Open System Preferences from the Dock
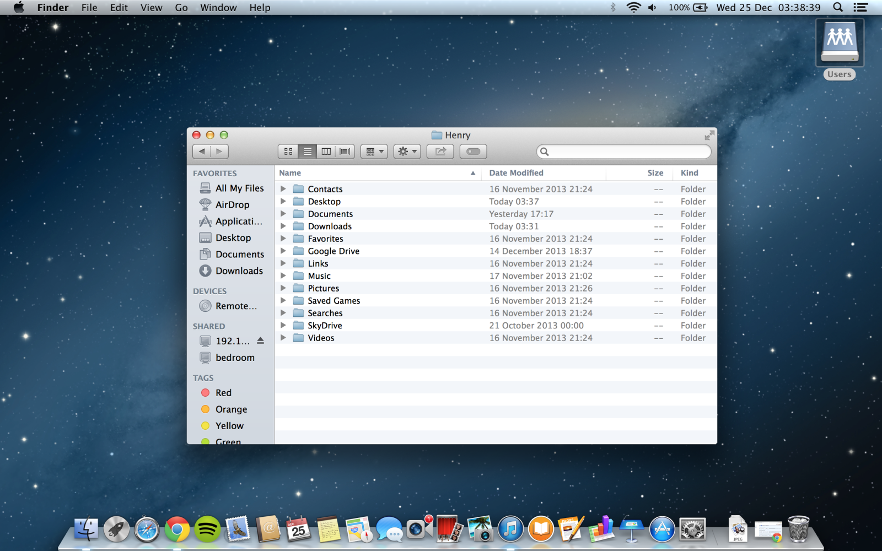The height and width of the screenshot is (551, 882). [x=692, y=530]
